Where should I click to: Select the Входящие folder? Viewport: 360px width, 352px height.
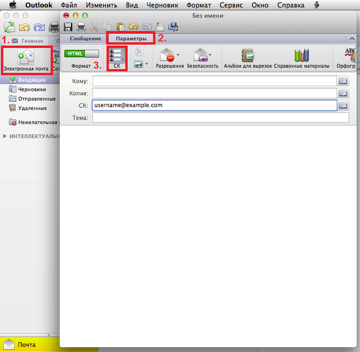coord(30,80)
